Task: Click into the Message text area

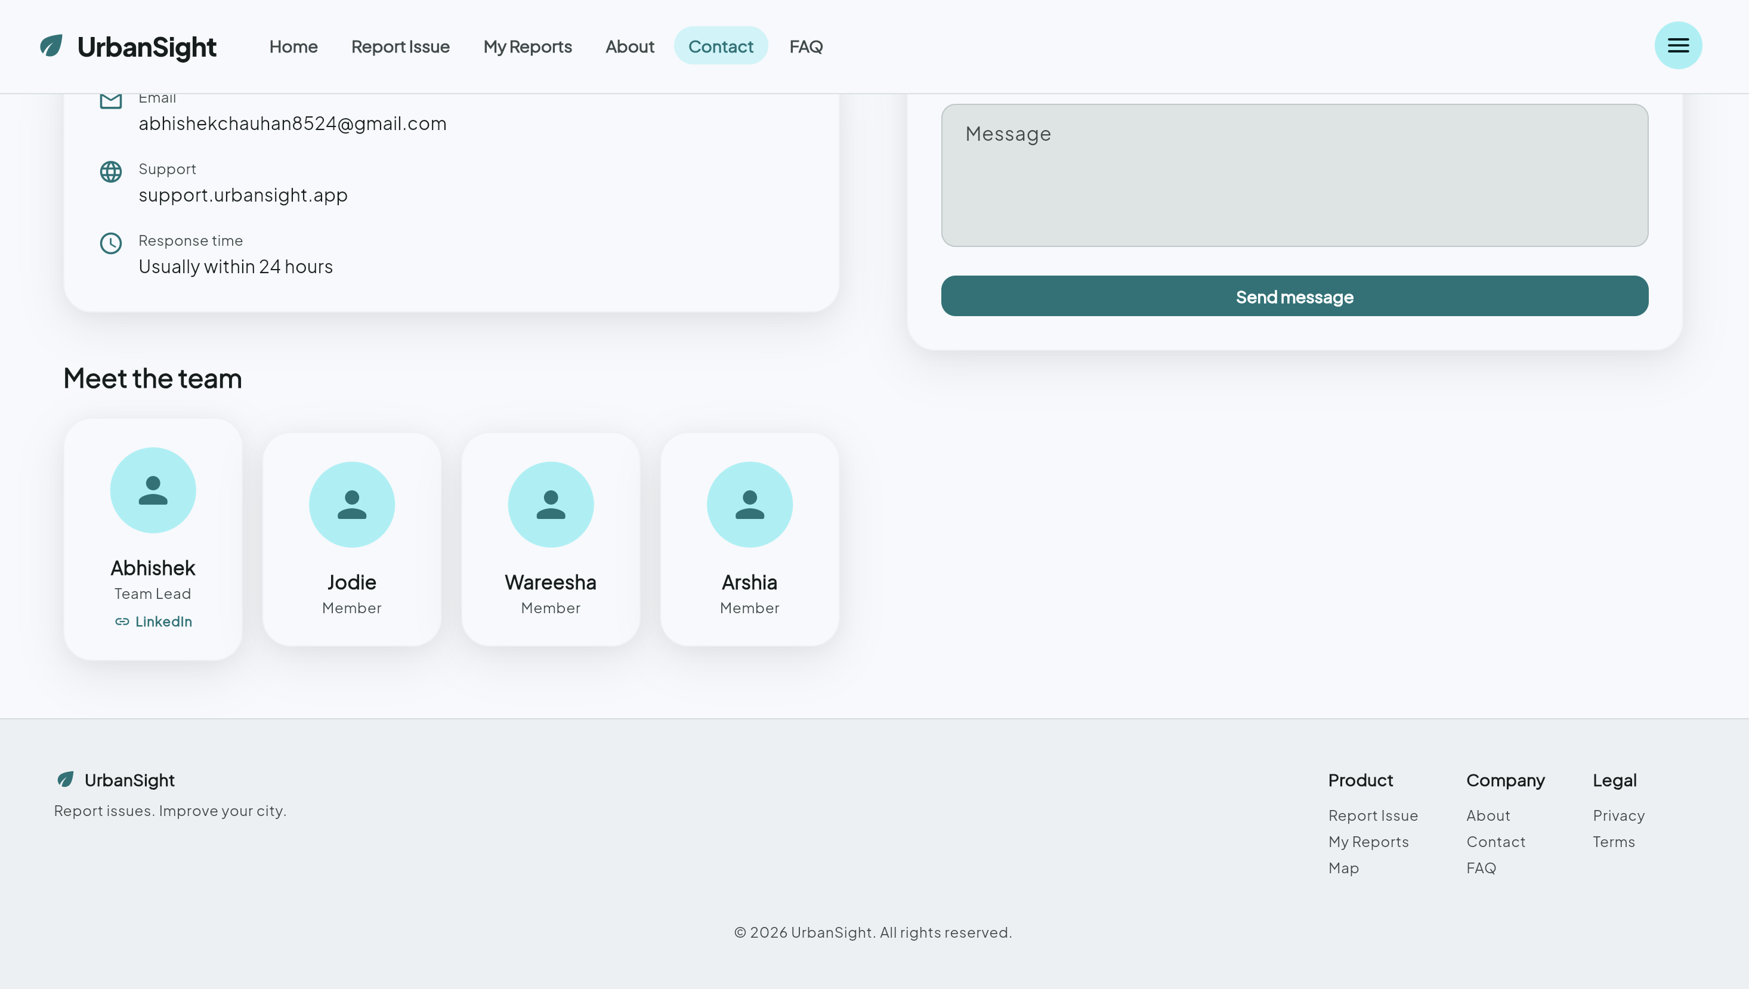Action: [1294, 175]
